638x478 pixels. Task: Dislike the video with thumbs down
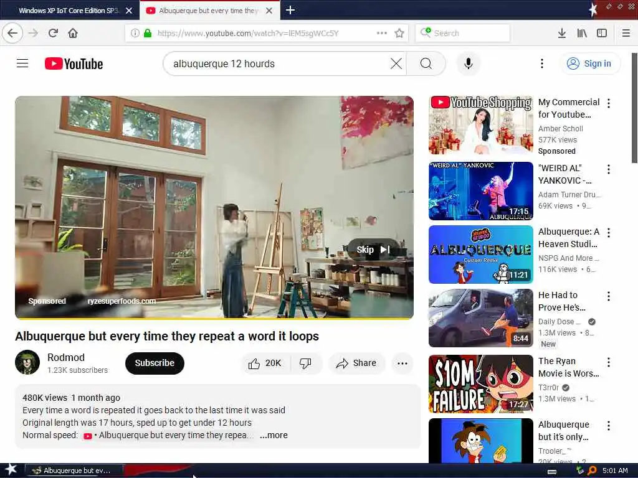[x=305, y=363]
